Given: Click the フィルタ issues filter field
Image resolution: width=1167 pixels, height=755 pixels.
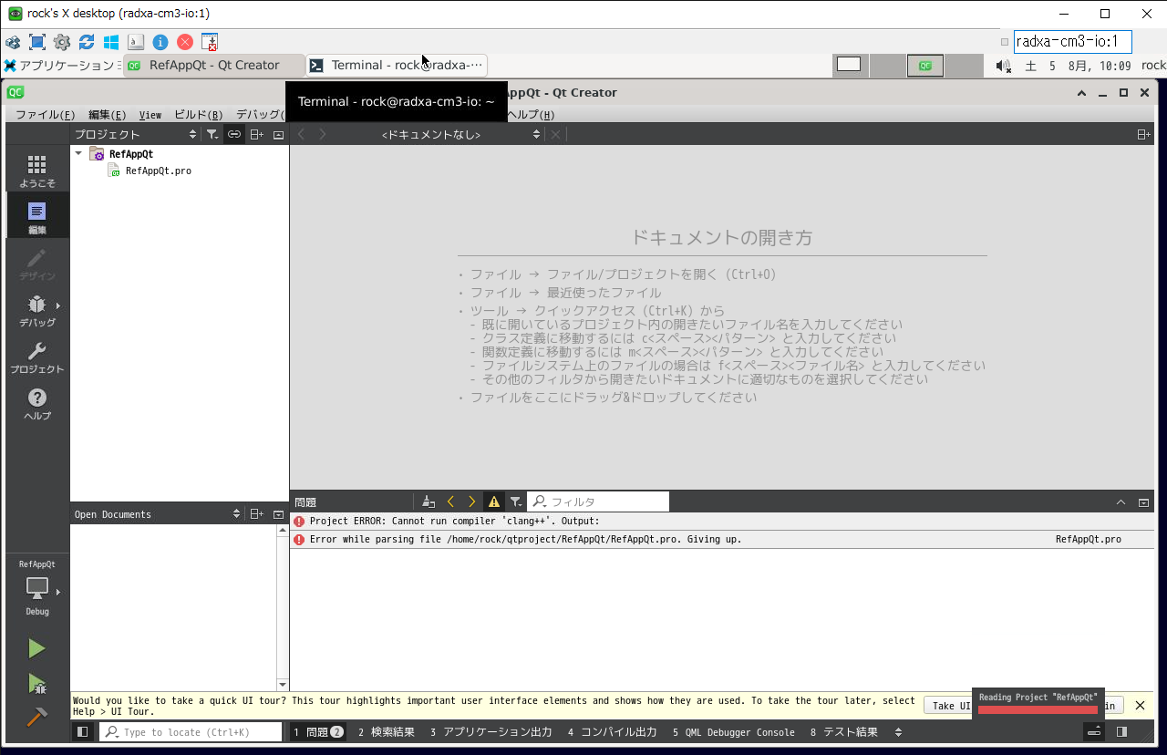Looking at the screenshot, I should click(x=599, y=502).
